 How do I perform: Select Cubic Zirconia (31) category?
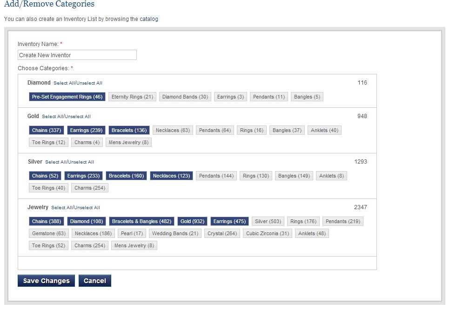pos(268,233)
